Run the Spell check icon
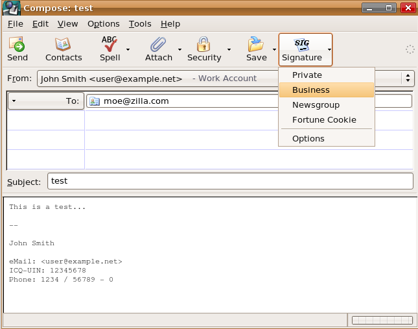 coord(110,44)
